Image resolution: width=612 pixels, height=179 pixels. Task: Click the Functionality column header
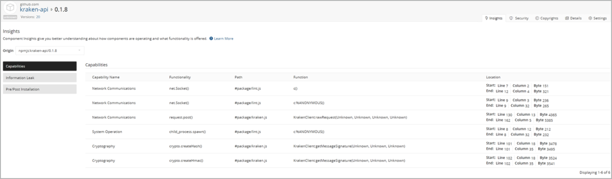coord(180,77)
